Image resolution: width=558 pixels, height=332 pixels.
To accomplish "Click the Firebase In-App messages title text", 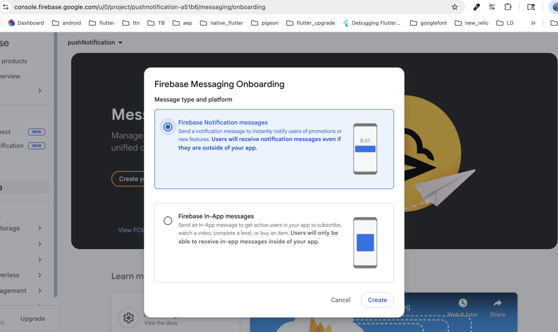I will pyautogui.click(x=216, y=216).
